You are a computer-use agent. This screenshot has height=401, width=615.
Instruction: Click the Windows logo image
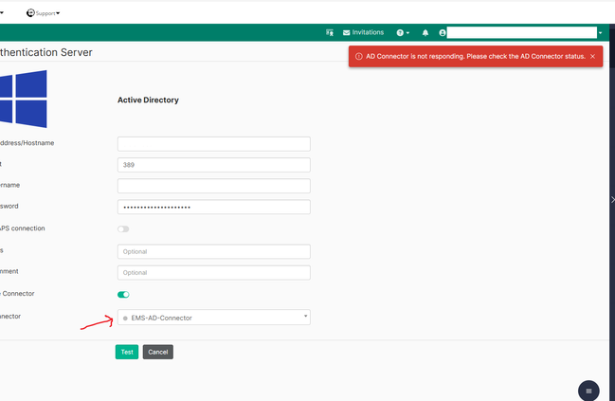click(24, 99)
